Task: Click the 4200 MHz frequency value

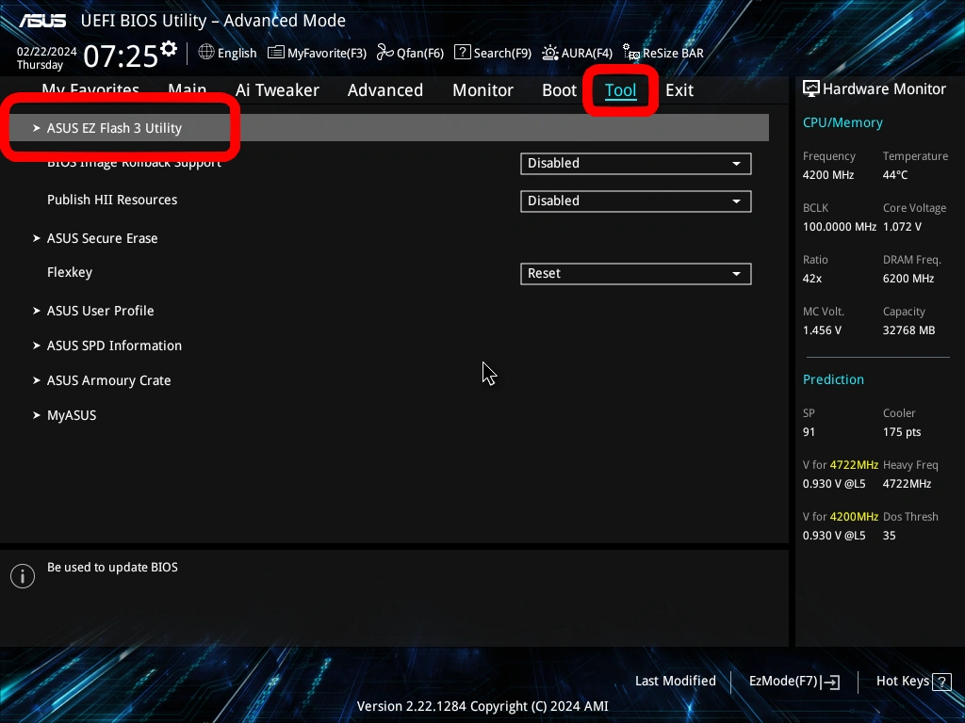Action: pos(828,175)
